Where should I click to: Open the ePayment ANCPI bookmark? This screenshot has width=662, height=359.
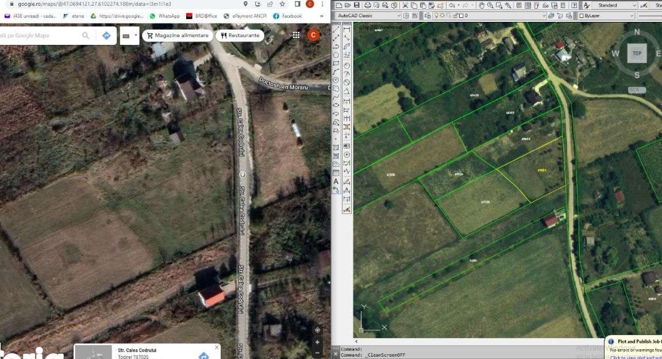[x=245, y=16]
